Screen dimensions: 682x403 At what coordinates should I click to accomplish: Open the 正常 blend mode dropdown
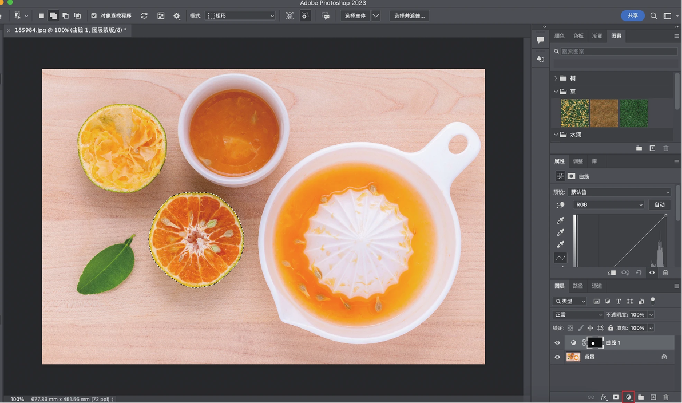578,315
